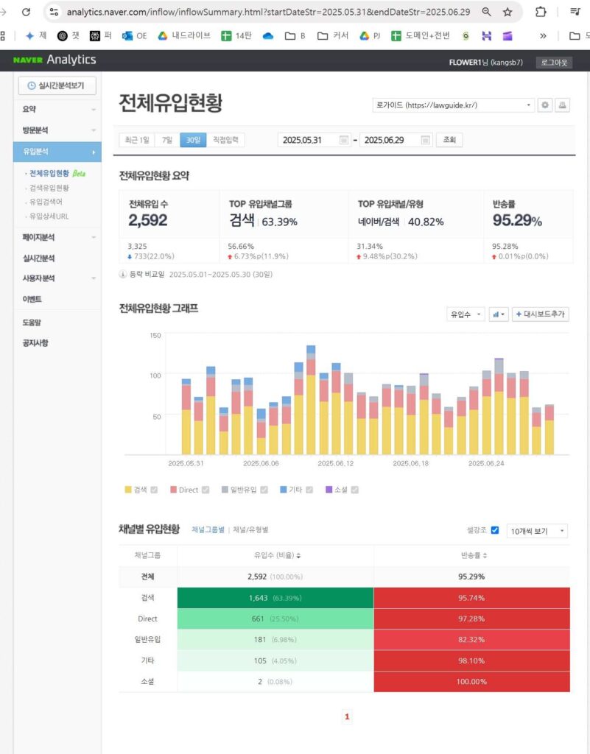Viewport: 590px width, 754px height.
Task: Open the 유입수 metric dropdown
Action: [466, 314]
